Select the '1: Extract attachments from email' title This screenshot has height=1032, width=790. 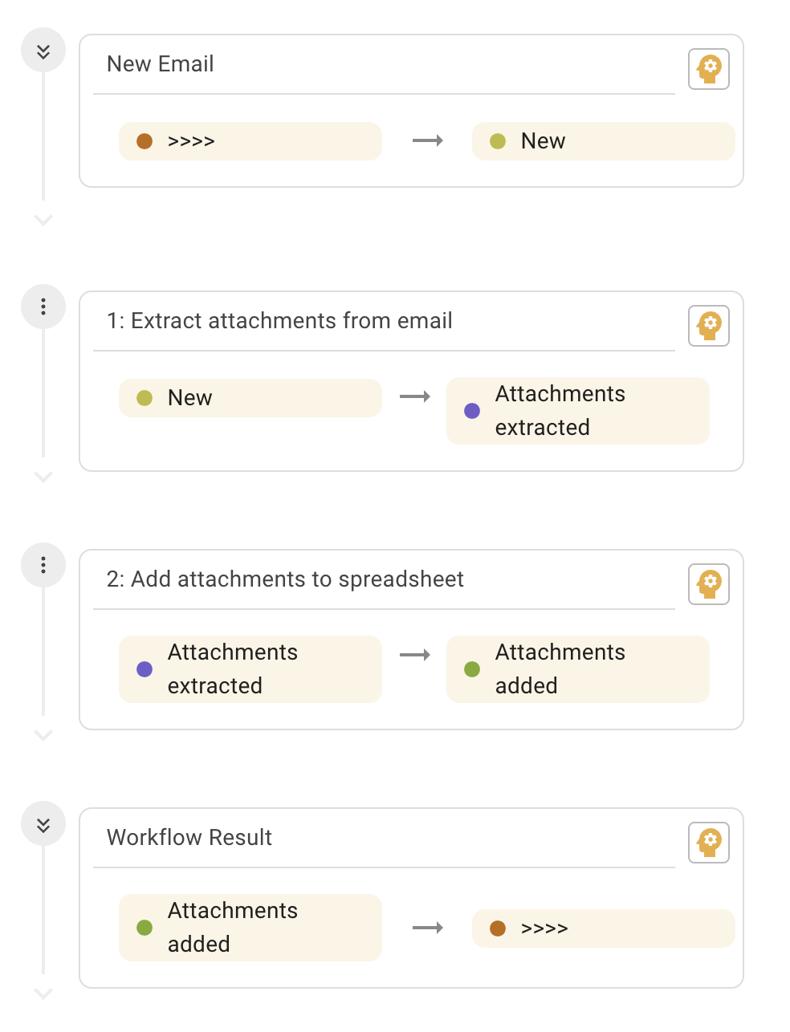[x=279, y=321]
